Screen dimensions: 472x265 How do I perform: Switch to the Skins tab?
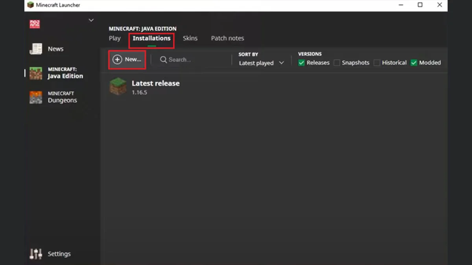[190, 38]
